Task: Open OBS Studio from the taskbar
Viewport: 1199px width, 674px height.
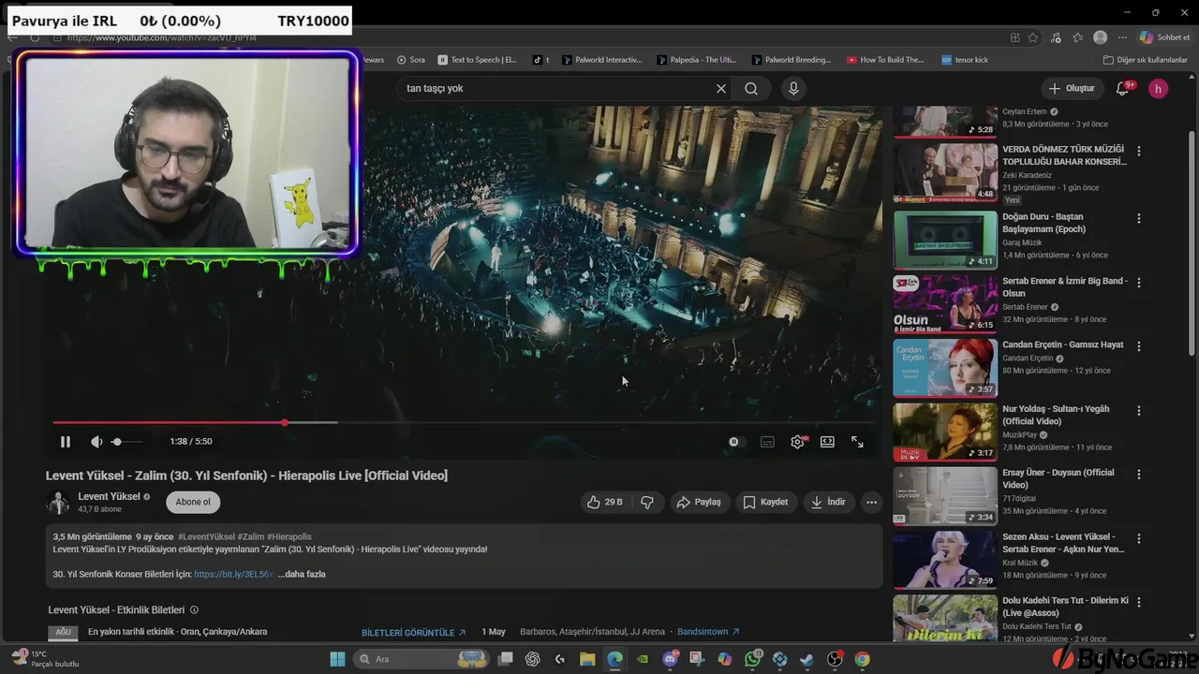Action: [x=835, y=659]
